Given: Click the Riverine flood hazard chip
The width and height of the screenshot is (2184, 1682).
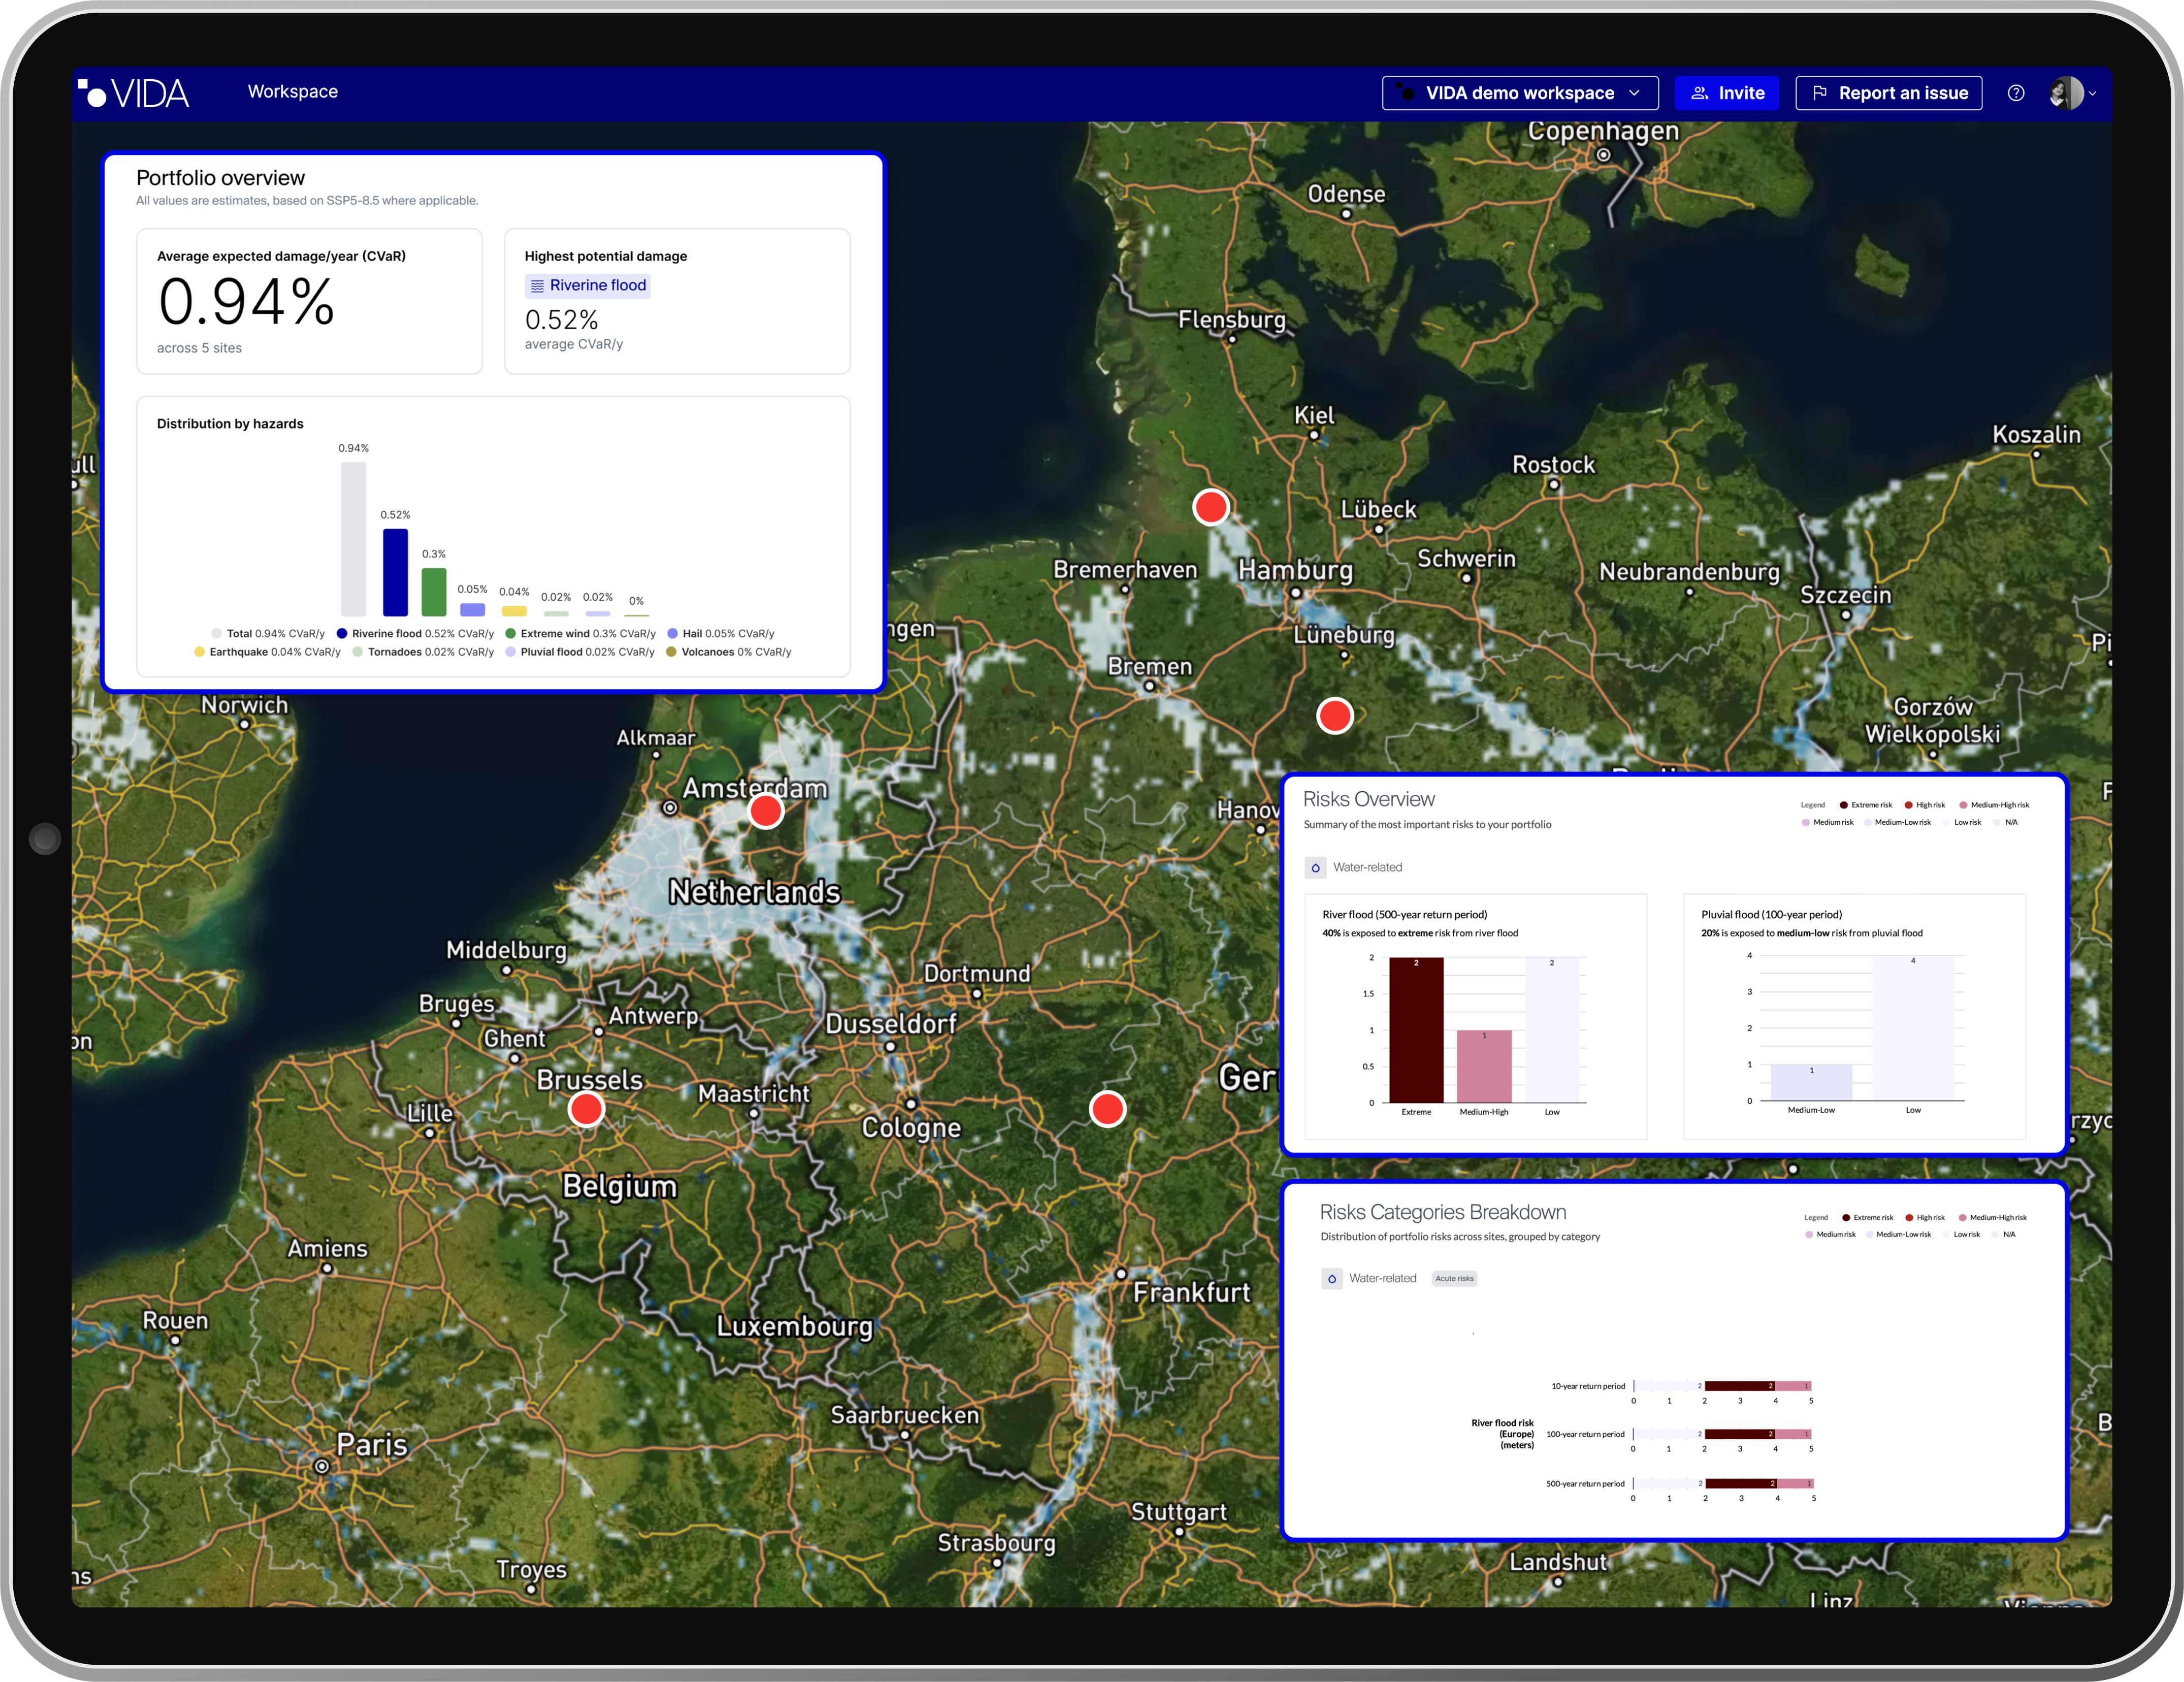Looking at the screenshot, I should [588, 285].
